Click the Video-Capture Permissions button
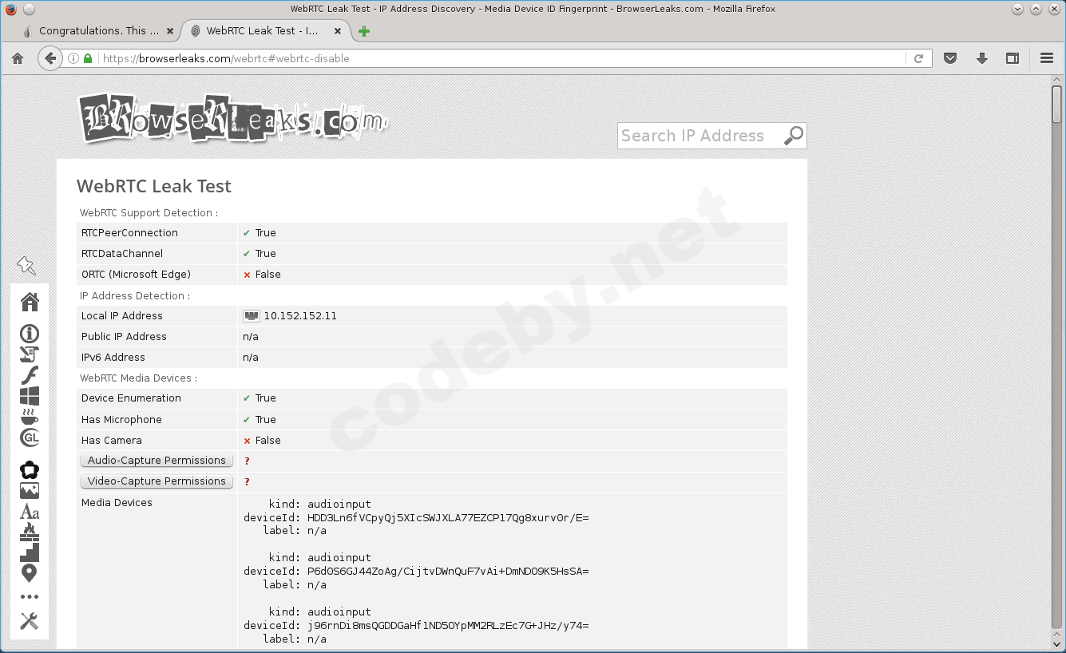The width and height of the screenshot is (1066, 653). 157,481
